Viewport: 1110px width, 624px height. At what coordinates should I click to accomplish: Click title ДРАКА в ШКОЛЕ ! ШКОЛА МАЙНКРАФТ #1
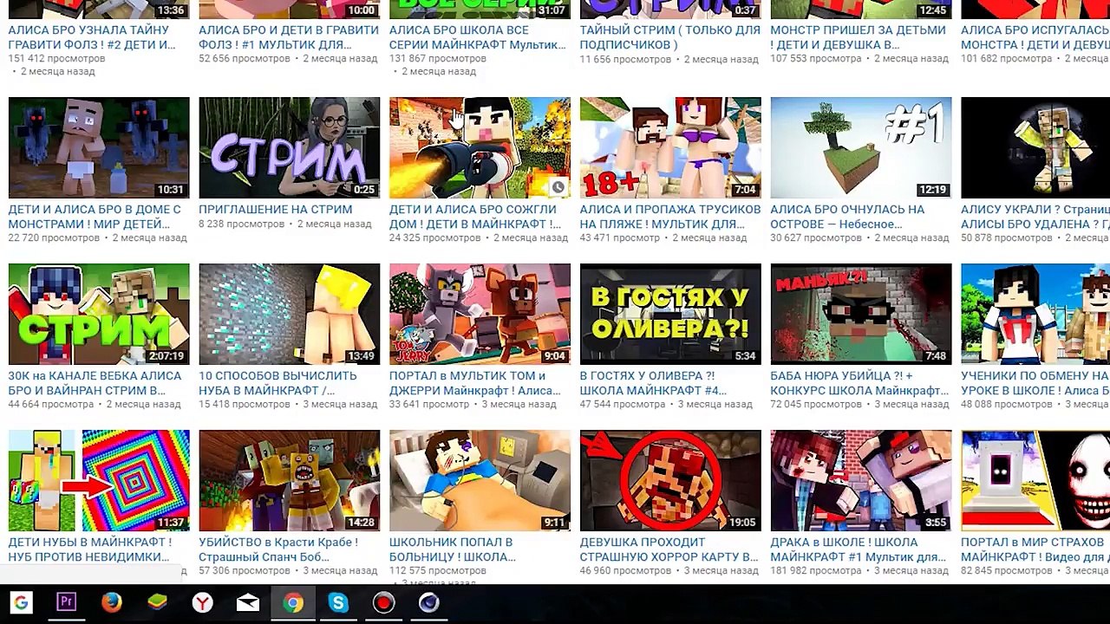click(858, 549)
